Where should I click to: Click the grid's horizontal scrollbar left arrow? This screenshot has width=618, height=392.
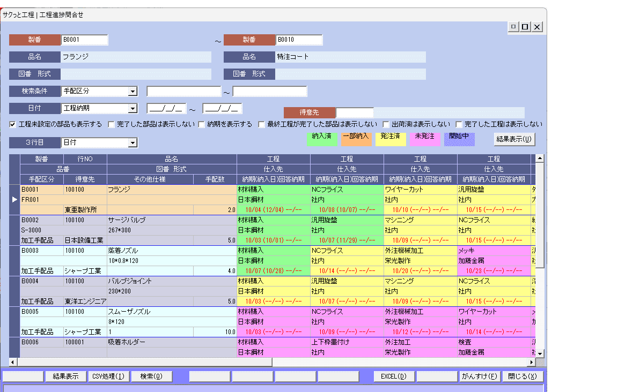coord(13,362)
